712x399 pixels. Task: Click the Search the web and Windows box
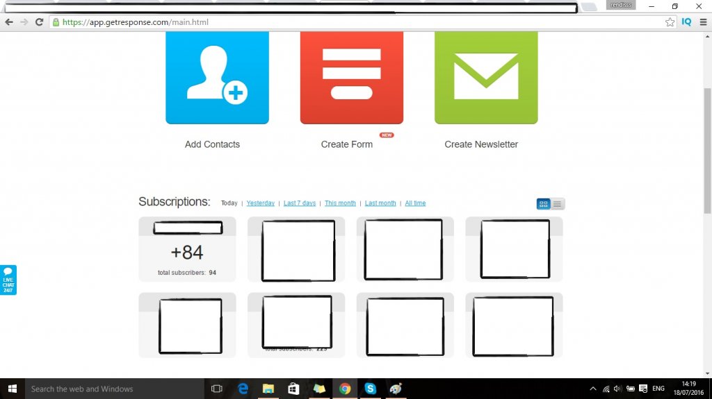pos(115,389)
